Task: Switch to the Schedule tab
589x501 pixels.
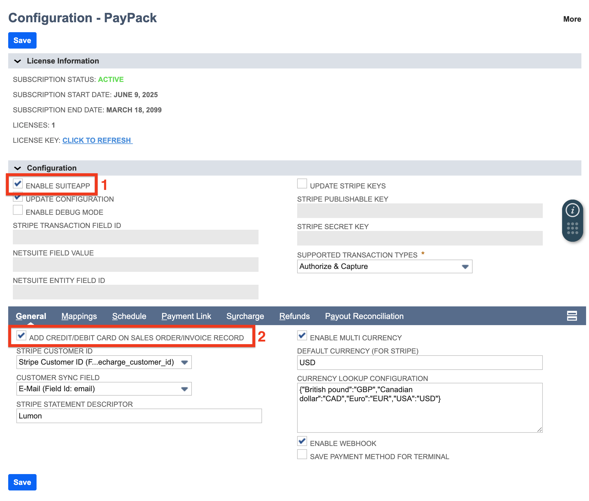Action: [x=129, y=316]
